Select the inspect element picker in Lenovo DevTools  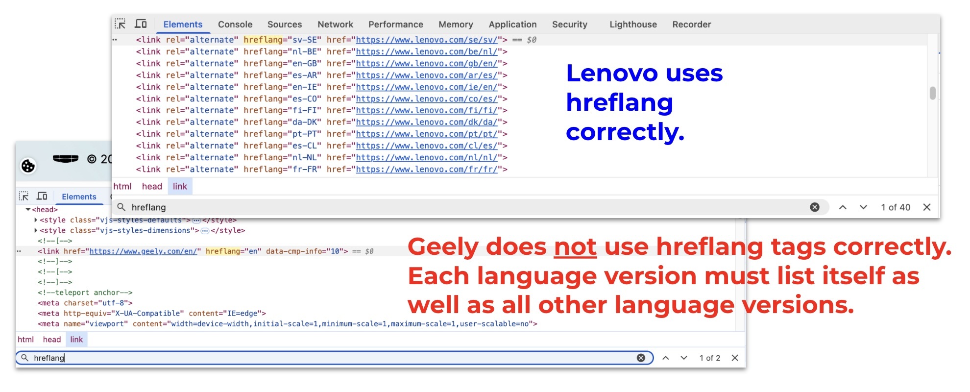click(x=120, y=24)
